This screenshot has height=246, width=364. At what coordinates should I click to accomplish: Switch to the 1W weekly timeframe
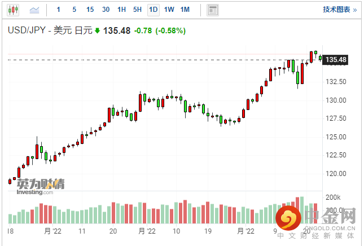coord(169,10)
